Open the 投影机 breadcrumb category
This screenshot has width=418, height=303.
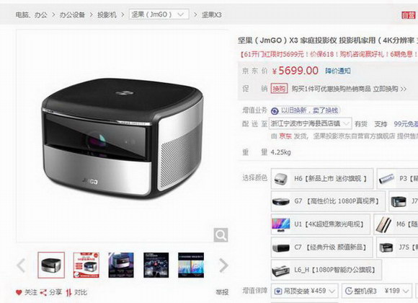[107, 14]
